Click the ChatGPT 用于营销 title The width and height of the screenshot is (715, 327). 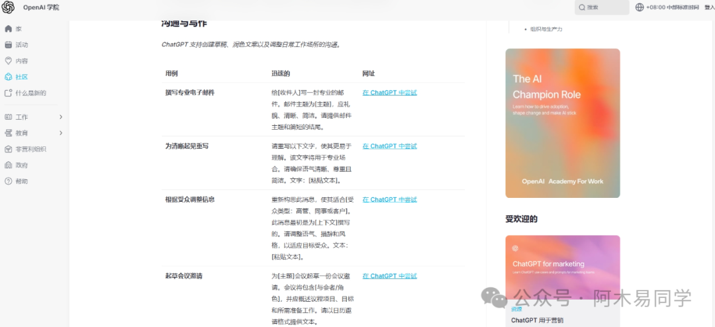pyautogui.click(x=537, y=320)
